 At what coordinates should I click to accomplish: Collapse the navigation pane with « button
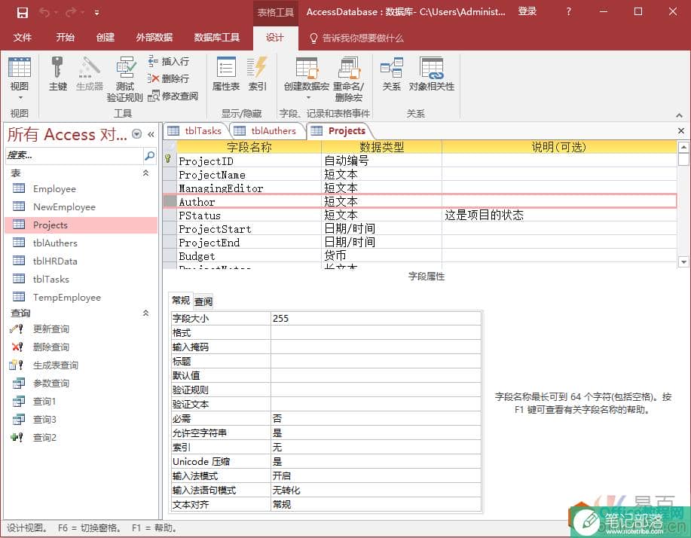(x=151, y=134)
